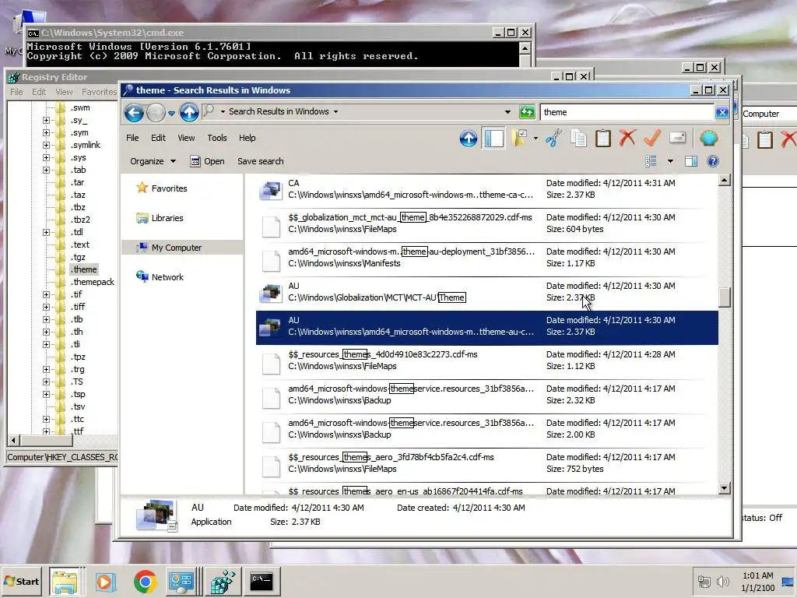
Task: Click the theme search input field
Action: [627, 112]
